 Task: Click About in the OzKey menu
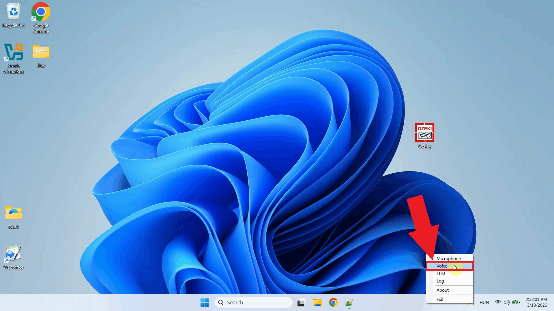coord(443,290)
